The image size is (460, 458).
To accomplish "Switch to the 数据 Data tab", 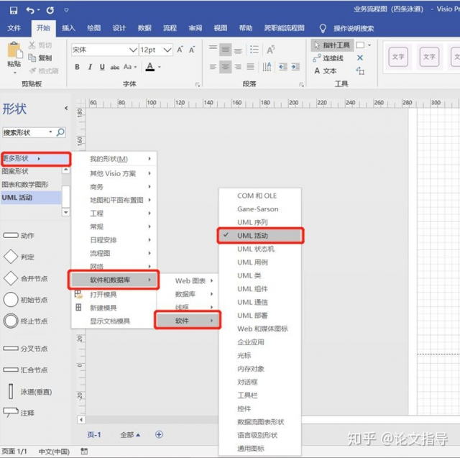I will (144, 28).
